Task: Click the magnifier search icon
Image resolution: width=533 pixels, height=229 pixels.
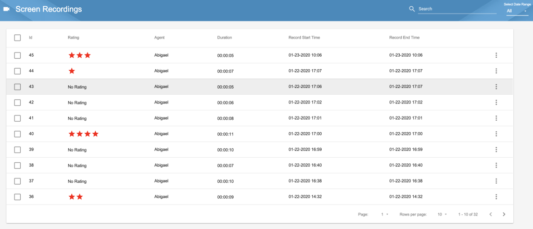Action: [x=412, y=9]
